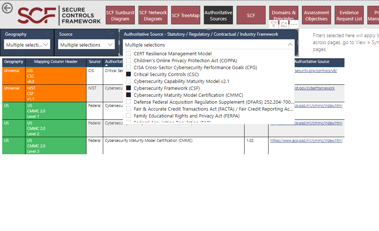Screen dimensions: 379x231
Task: Open the funnel filter icon on the visual
Action: [273, 24]
